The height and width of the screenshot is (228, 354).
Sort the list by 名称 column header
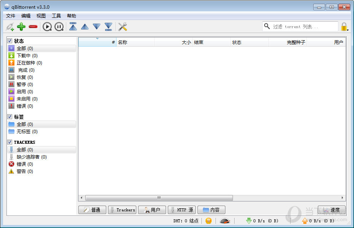135,42
